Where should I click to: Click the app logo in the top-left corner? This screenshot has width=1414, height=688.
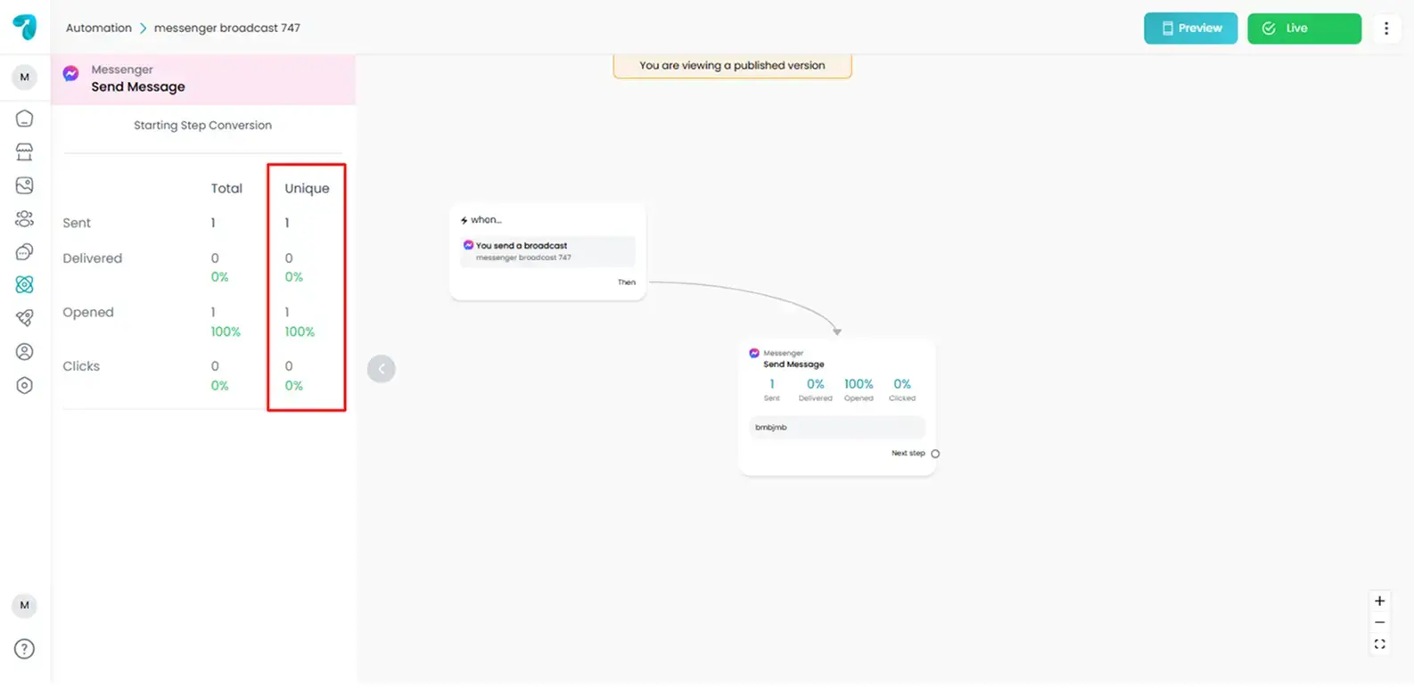click(x=25, y=28)
